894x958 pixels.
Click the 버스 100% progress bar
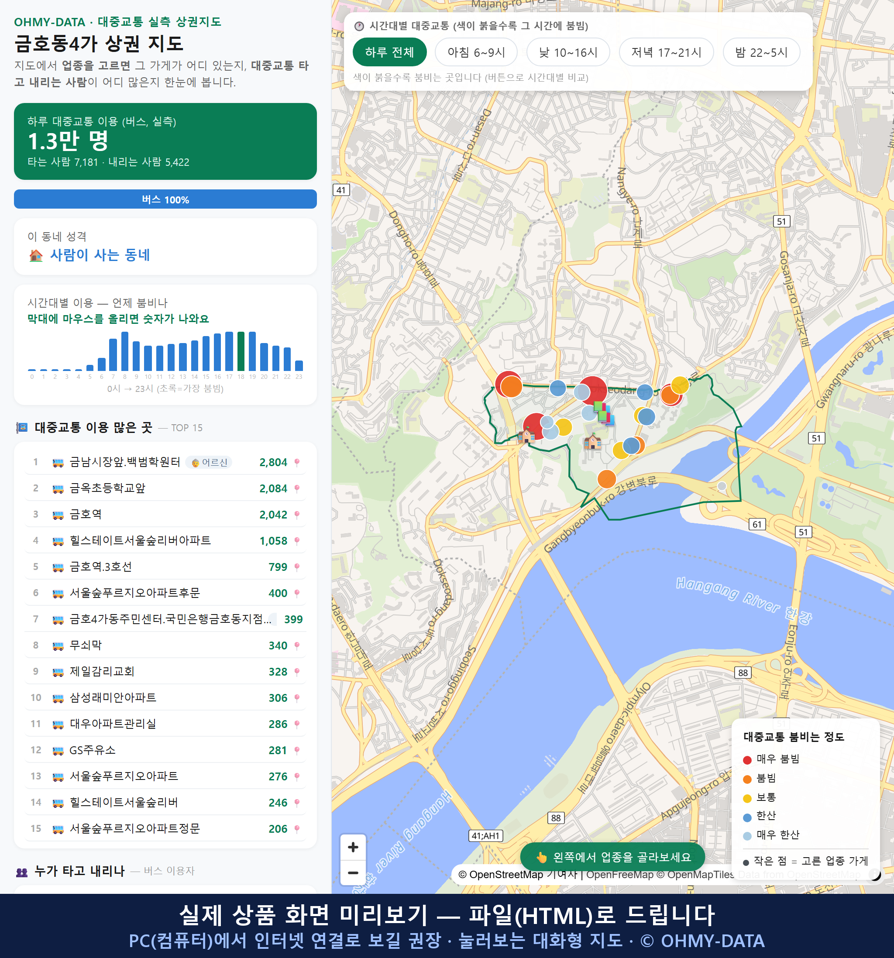click(165, 199)
